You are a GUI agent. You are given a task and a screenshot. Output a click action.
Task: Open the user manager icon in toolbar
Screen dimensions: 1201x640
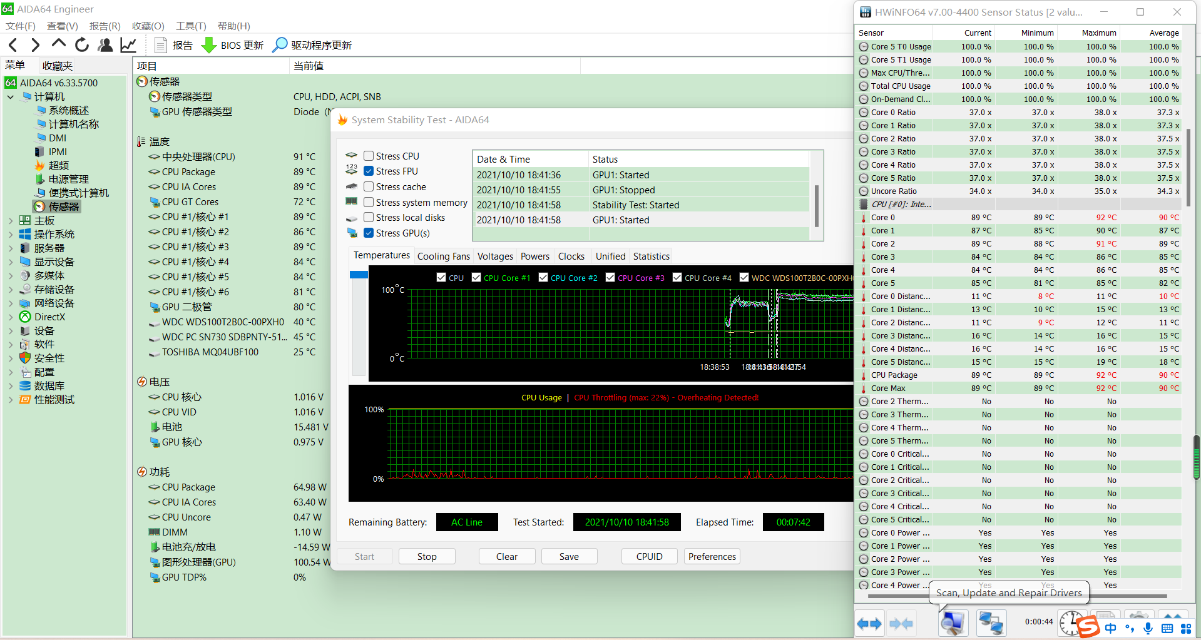coord(105,45)
